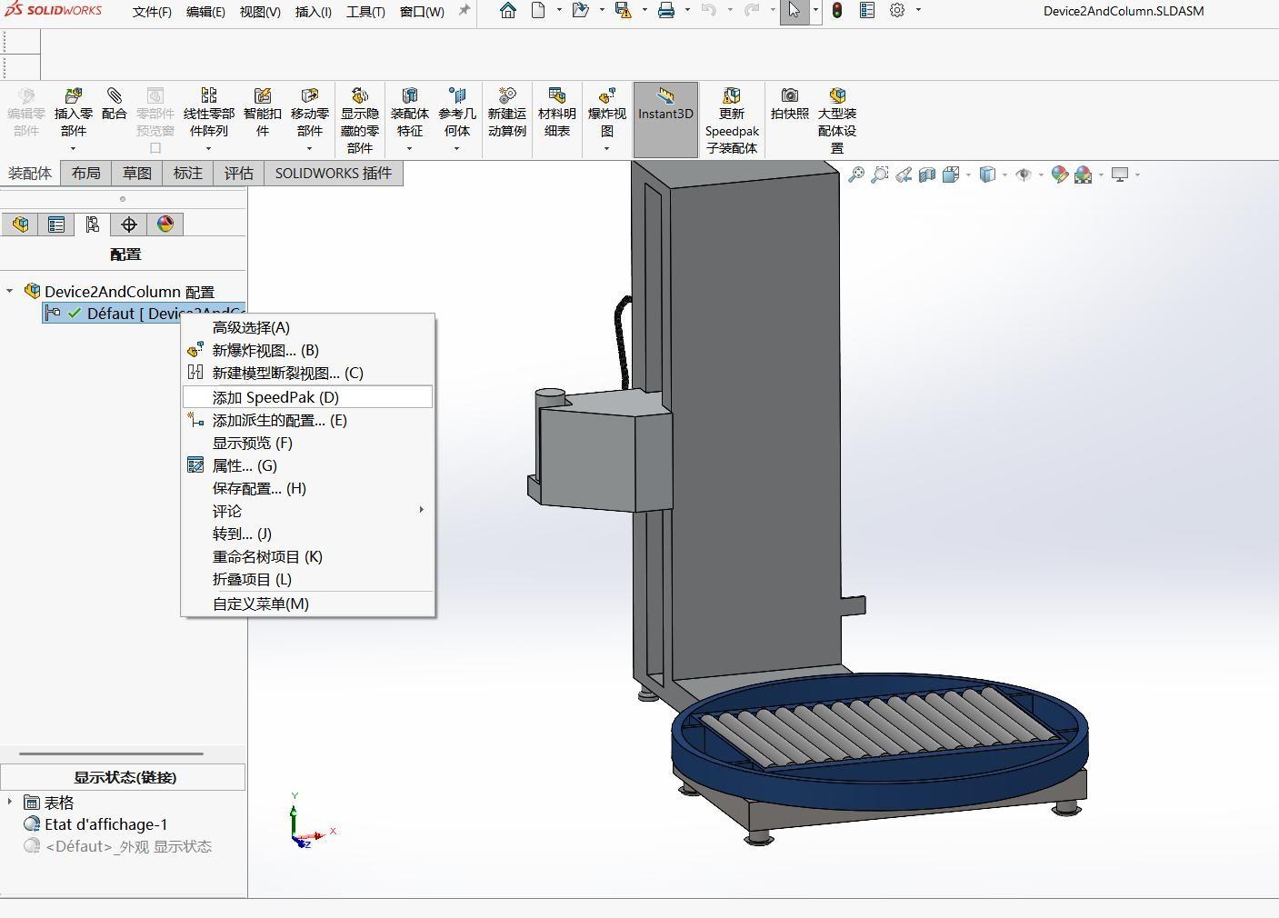Click 爆炸视图 (Exploded View) tool
Screen dimensions: 1279x918
coord(607,114)
